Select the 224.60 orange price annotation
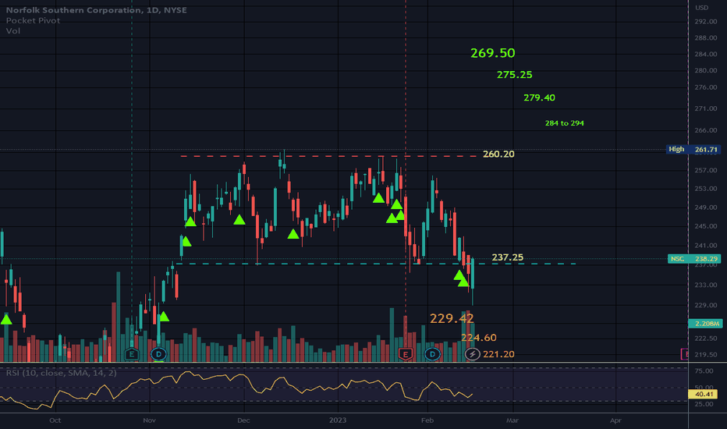The image size is (727, 429). (478, 338)
